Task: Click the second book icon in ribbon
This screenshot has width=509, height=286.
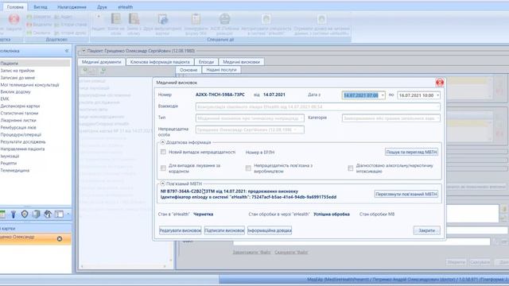Action: (x=134, y=19)
